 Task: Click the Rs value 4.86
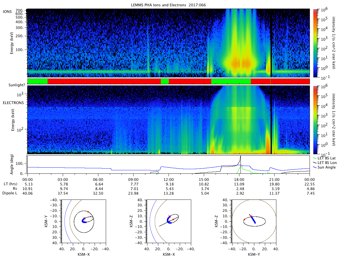click(310, 189)
